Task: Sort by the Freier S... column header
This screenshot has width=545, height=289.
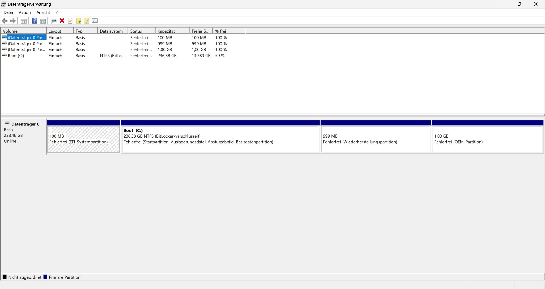Action: click(201, 31)
